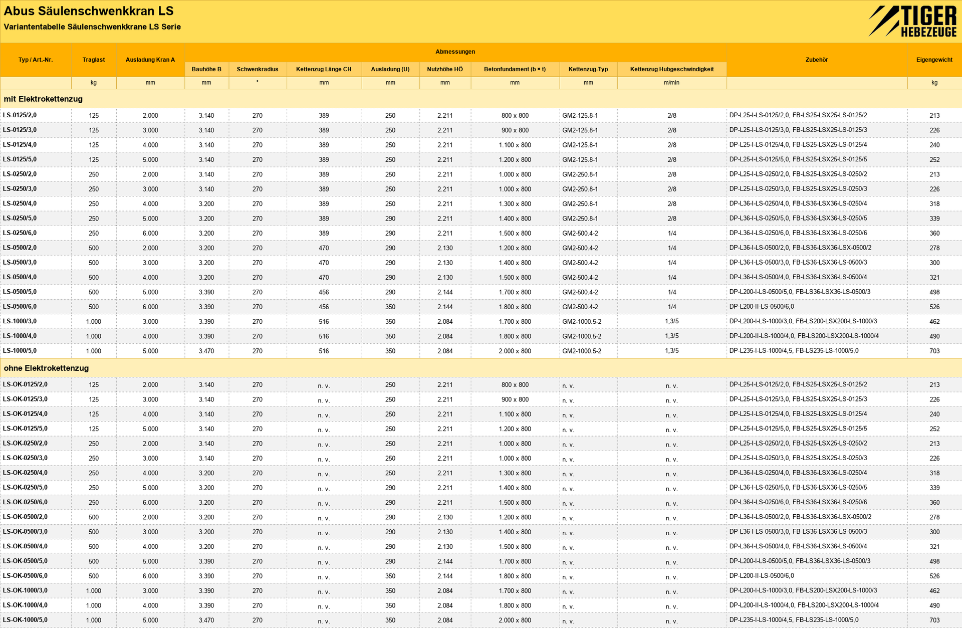This screenshot has width=962, height=631.
Task: Select the Ausladung Kran A header
Action: coord(150,60)
